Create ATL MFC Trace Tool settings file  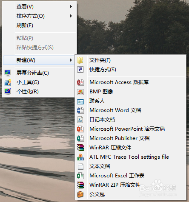pos(131,157)
